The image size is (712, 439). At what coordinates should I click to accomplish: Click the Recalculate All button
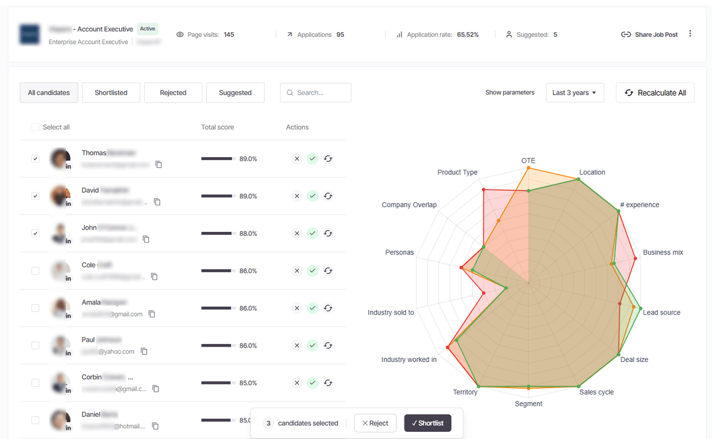click(x=655, y=93)
